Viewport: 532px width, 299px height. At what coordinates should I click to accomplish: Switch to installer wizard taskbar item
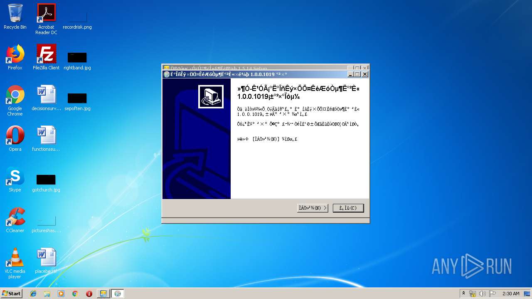click(x=118, y=294)
